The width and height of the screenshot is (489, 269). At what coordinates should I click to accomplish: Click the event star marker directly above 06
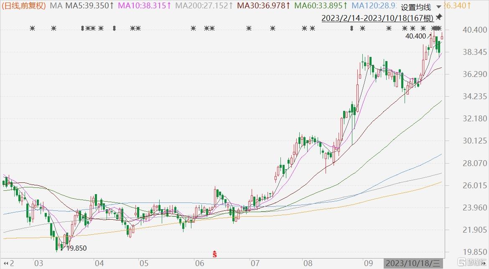tap(194, 28)
